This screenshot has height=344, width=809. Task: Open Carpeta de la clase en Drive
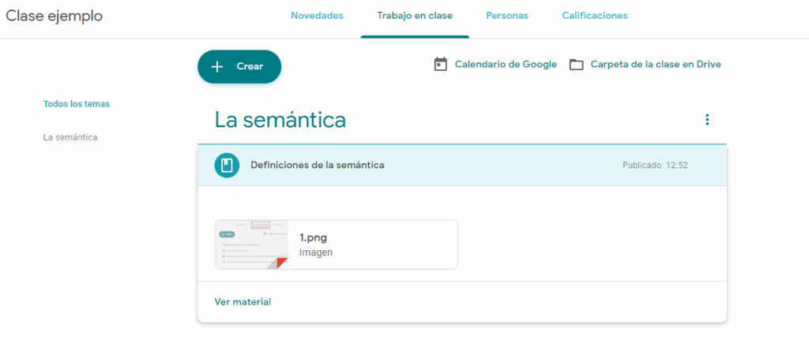655,65
